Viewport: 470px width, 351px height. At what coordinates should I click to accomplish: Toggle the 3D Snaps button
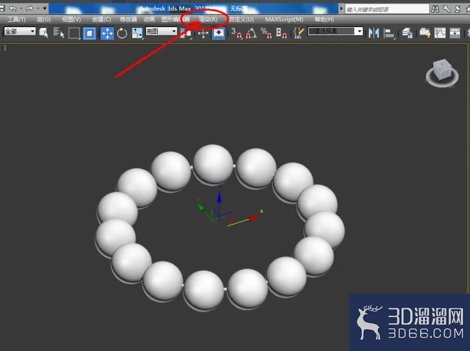tap(237, 33)
